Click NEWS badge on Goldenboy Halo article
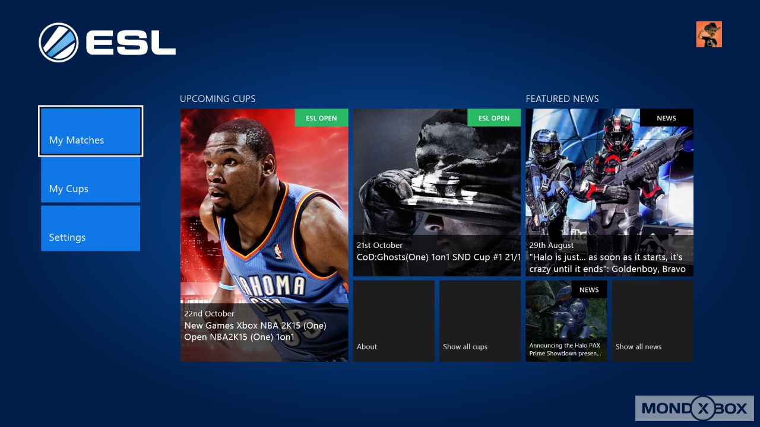 tap(666, 118)
